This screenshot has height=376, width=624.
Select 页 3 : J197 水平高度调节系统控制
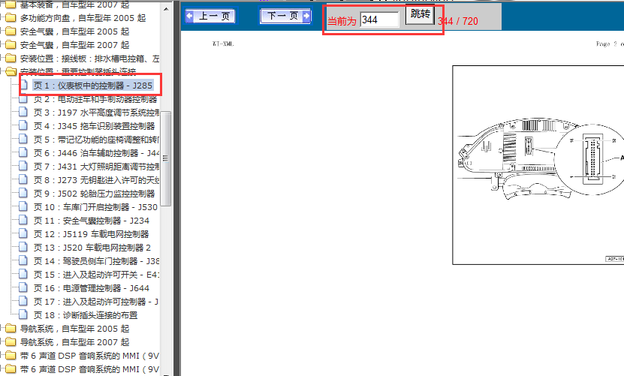[x=96, y=113]
